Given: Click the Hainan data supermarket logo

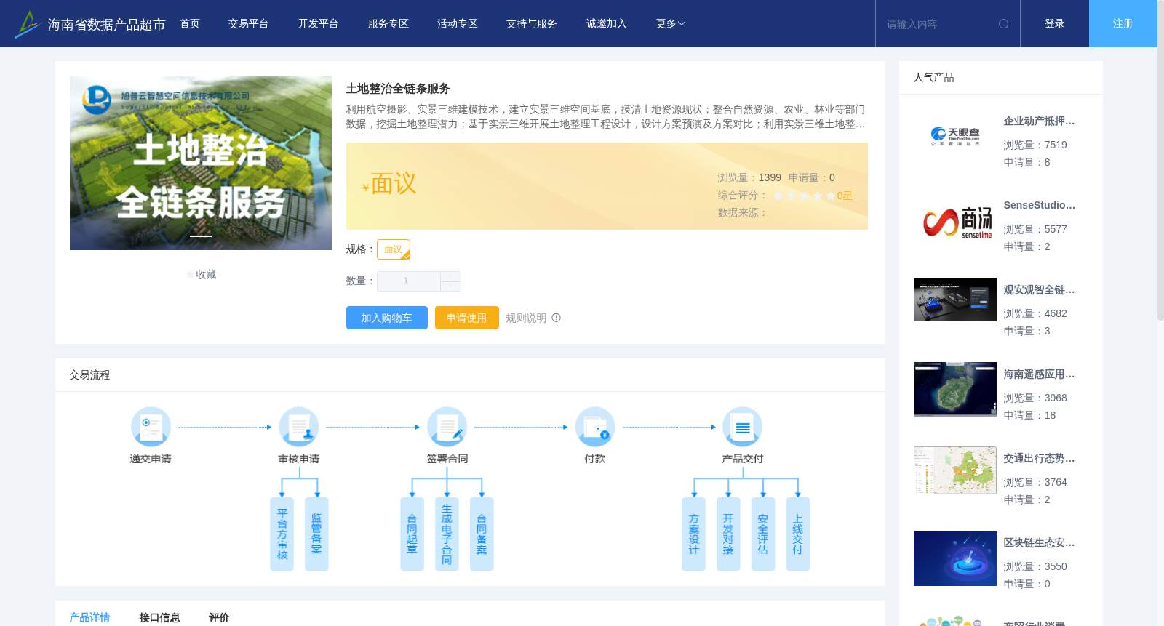Looking at the screenshot, I should click(x=28, y=24).
